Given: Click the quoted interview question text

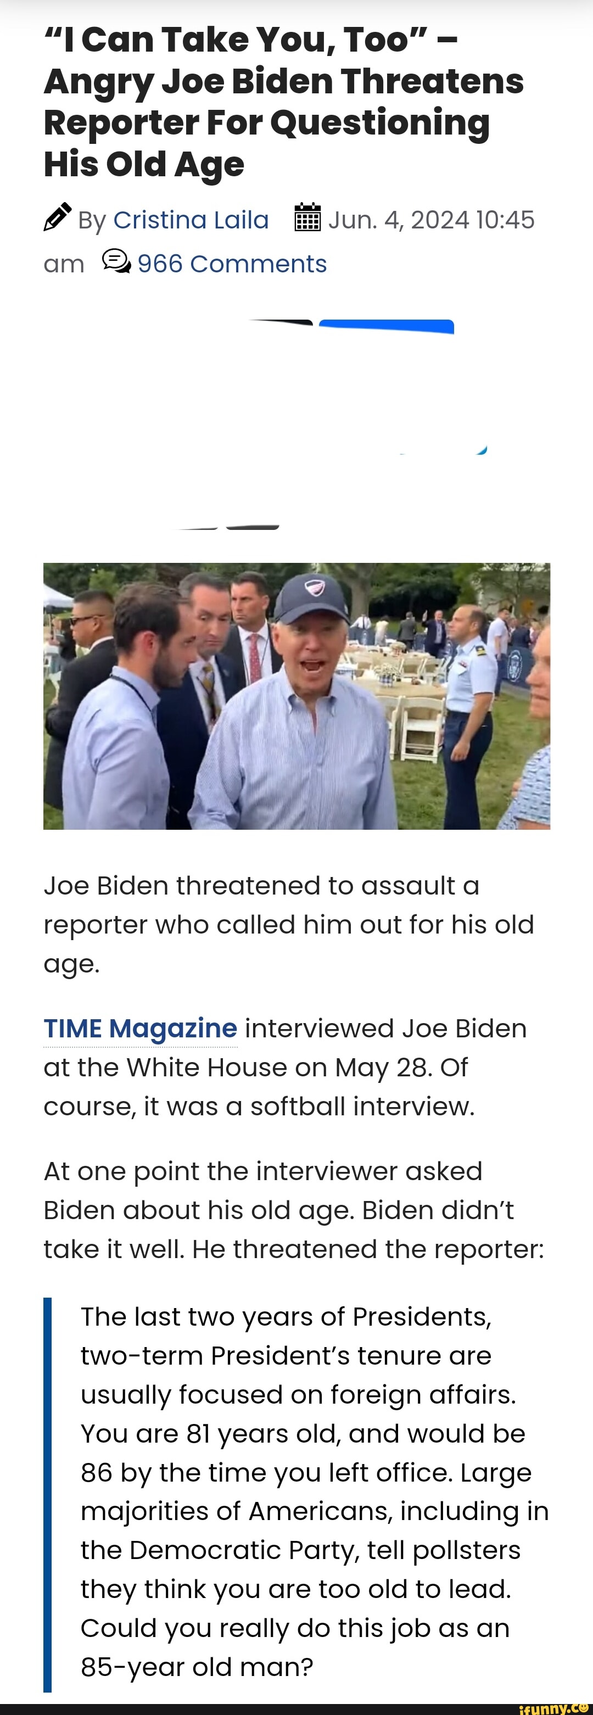Looking at the screenshot, I should [x=315, y=1491].
